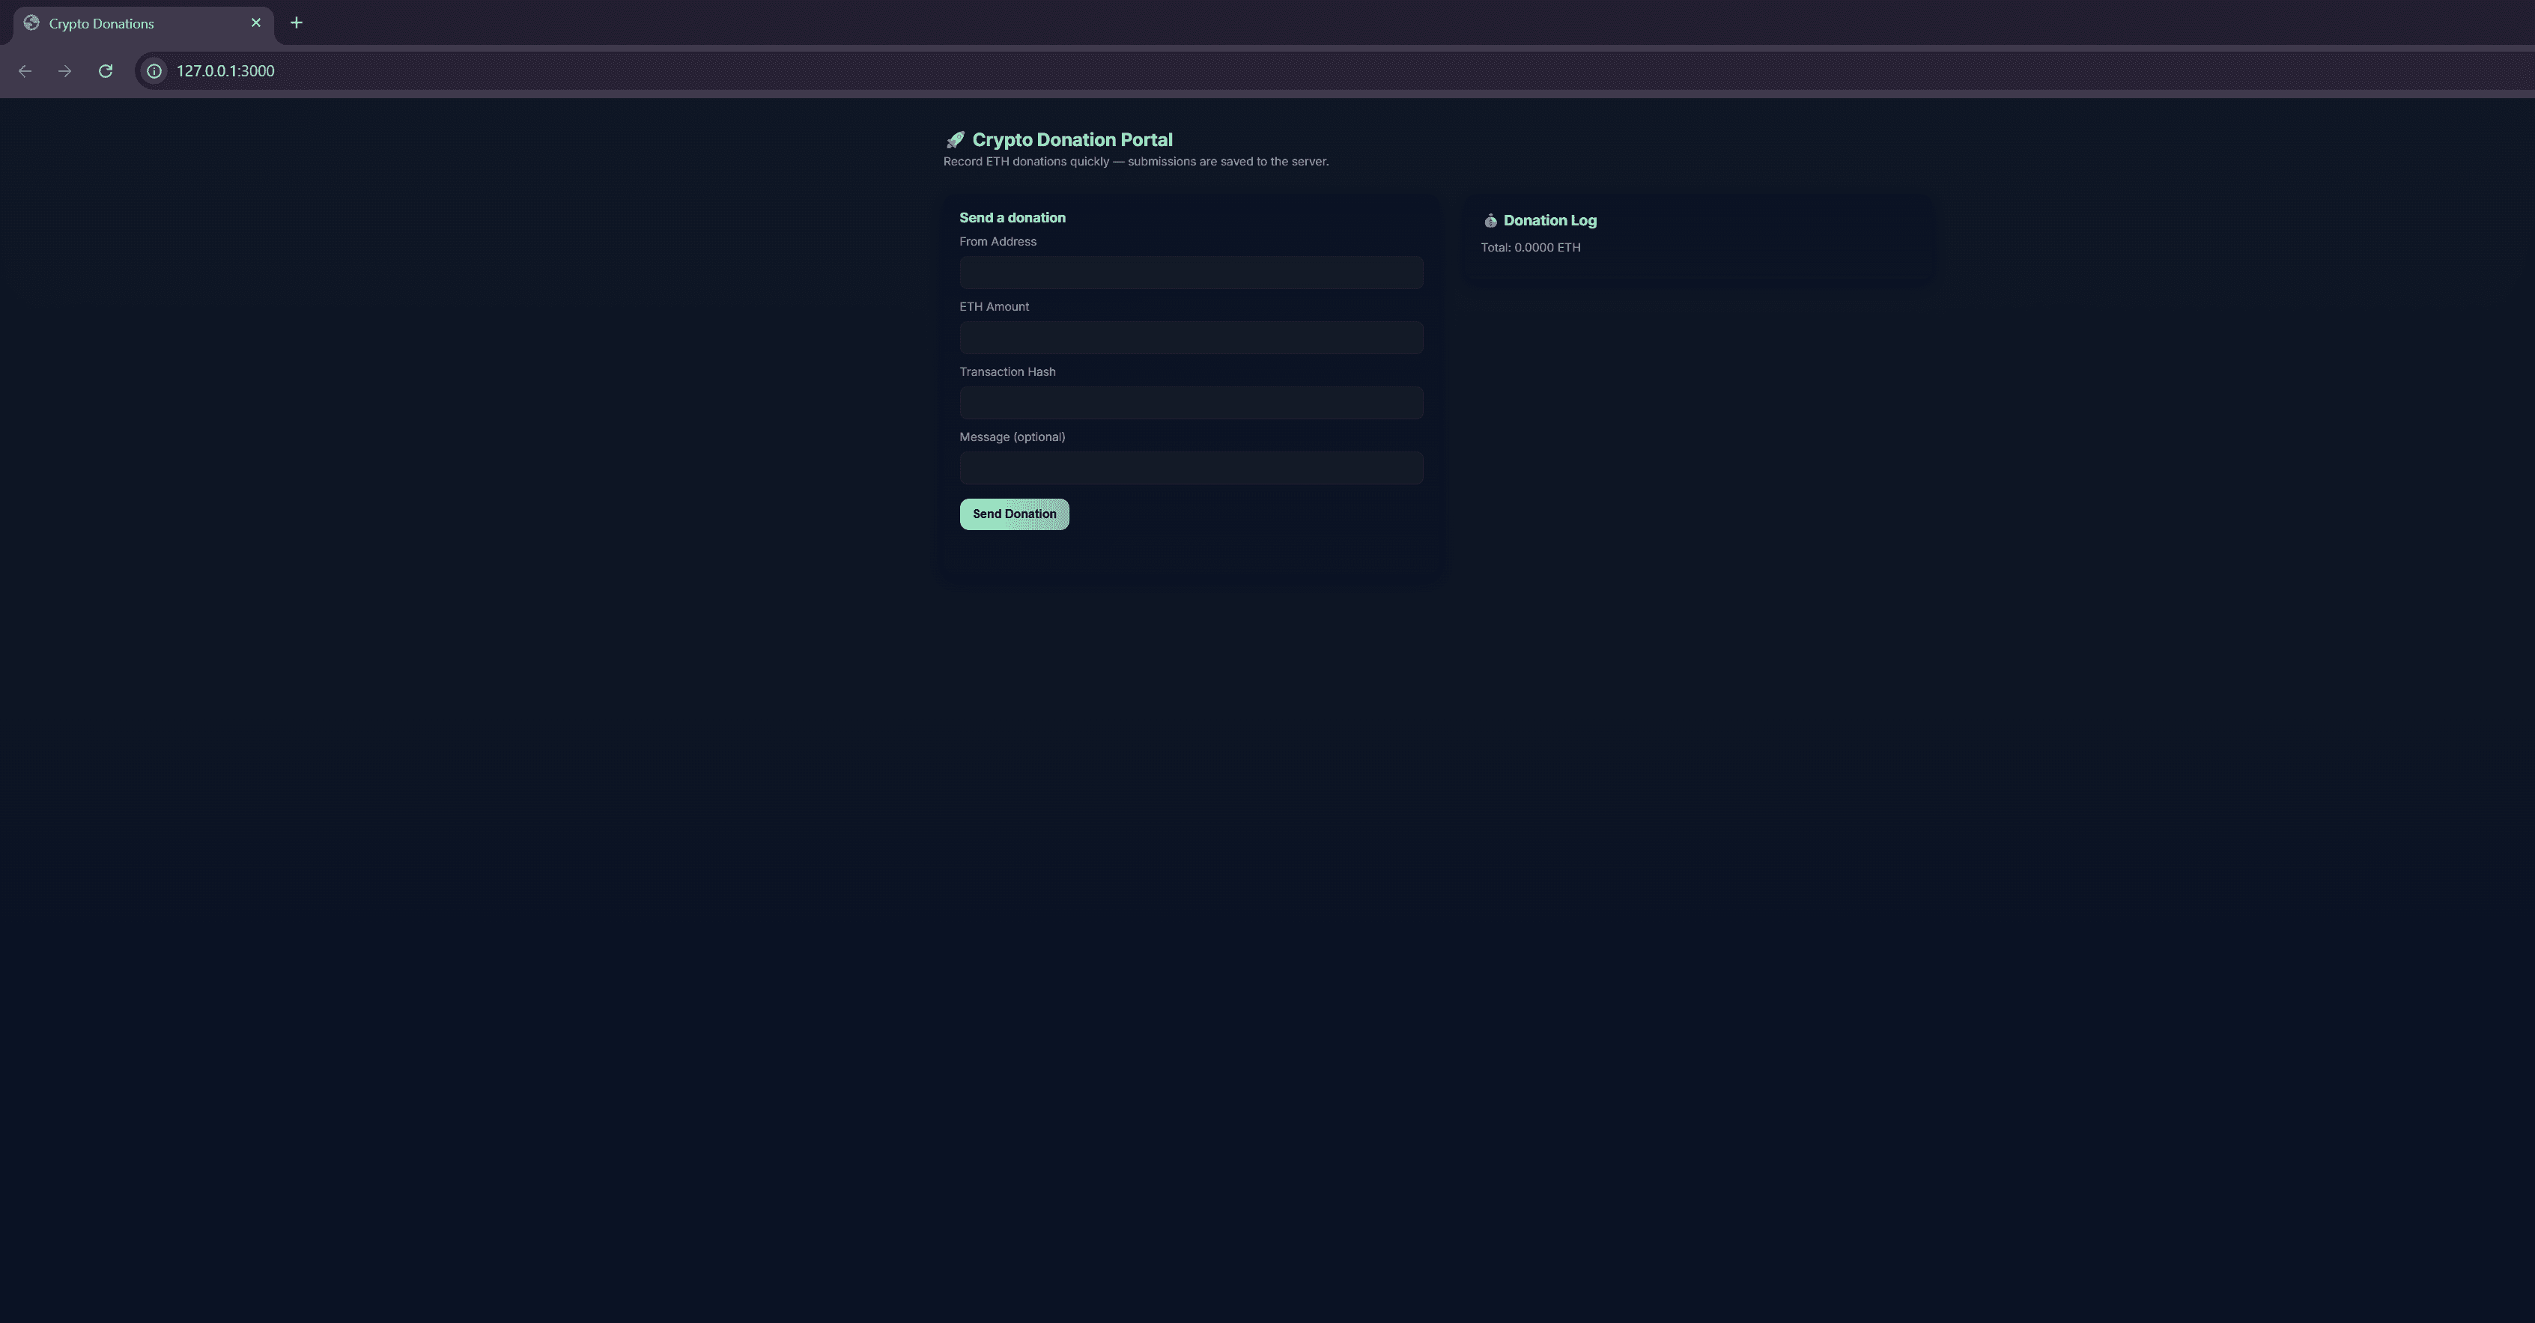Viewport: 2535px width, 1323px height.
Task: Click the rocket icon beside Crypto Donation Portal
Action: point(953,140)
